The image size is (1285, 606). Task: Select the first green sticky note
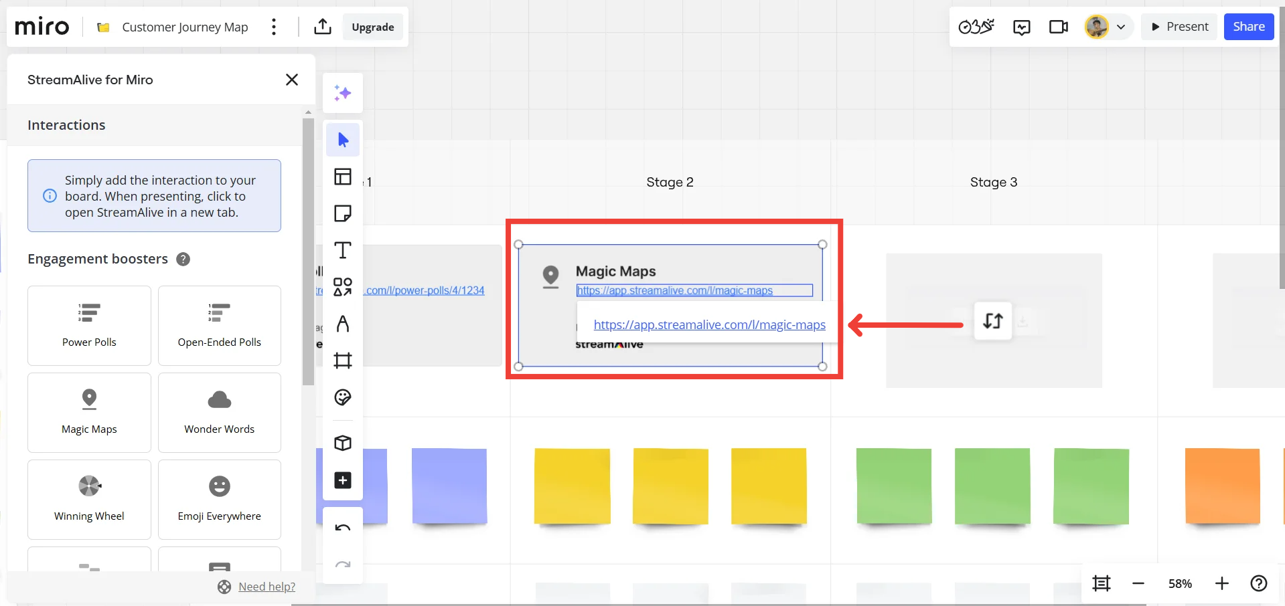(x=894, y=486)
